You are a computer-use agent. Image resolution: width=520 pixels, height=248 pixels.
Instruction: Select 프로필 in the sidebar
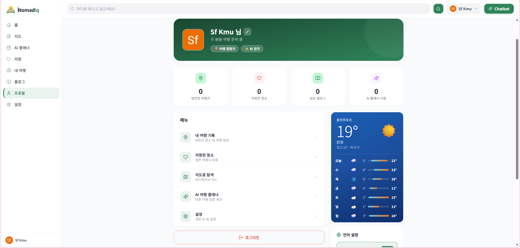point(31,93)
